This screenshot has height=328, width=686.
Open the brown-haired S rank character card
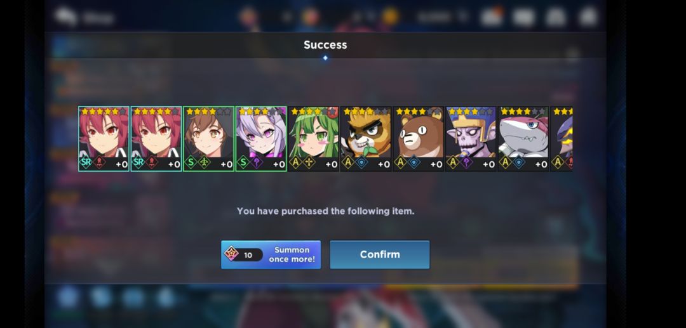pos(209,139)
